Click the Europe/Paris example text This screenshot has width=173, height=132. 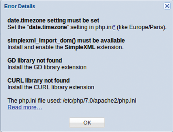[x=141, y=27]
